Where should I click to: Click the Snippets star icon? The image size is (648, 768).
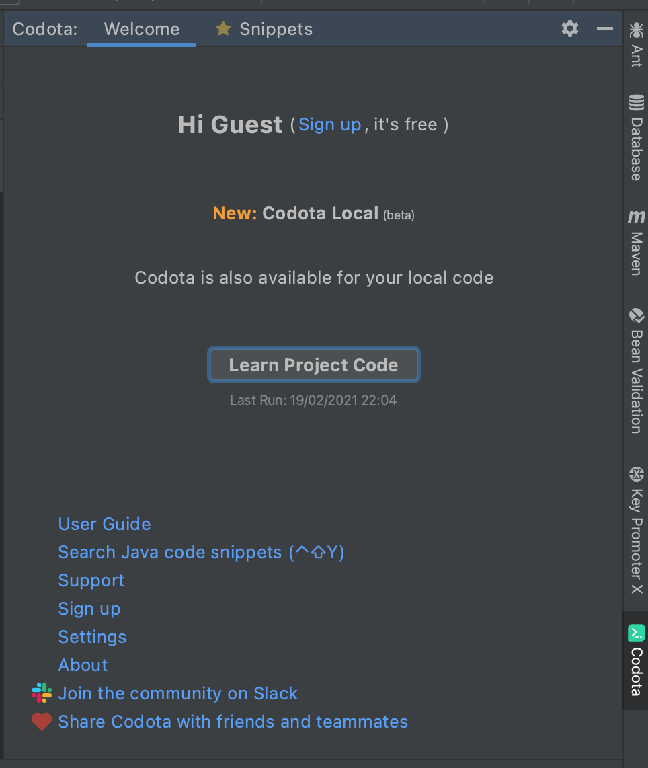222,29
